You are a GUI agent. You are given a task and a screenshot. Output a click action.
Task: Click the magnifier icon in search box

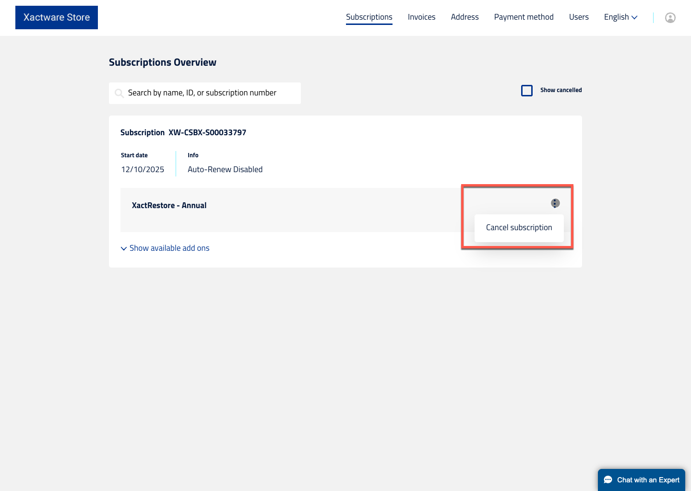119,93
